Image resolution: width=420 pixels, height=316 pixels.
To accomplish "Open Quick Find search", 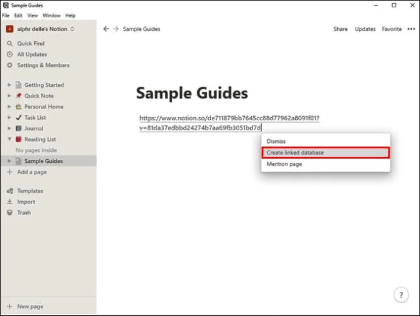I will point(31,43).
